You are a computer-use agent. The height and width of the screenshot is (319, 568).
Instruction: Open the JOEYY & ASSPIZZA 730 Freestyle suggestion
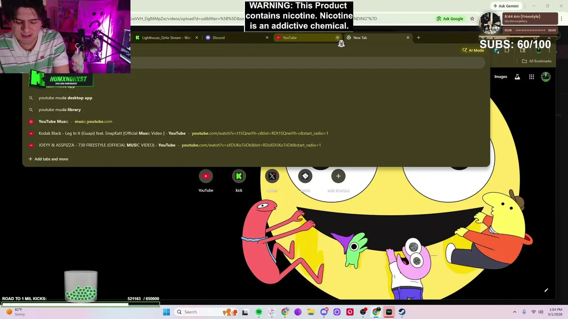(256, 145)
